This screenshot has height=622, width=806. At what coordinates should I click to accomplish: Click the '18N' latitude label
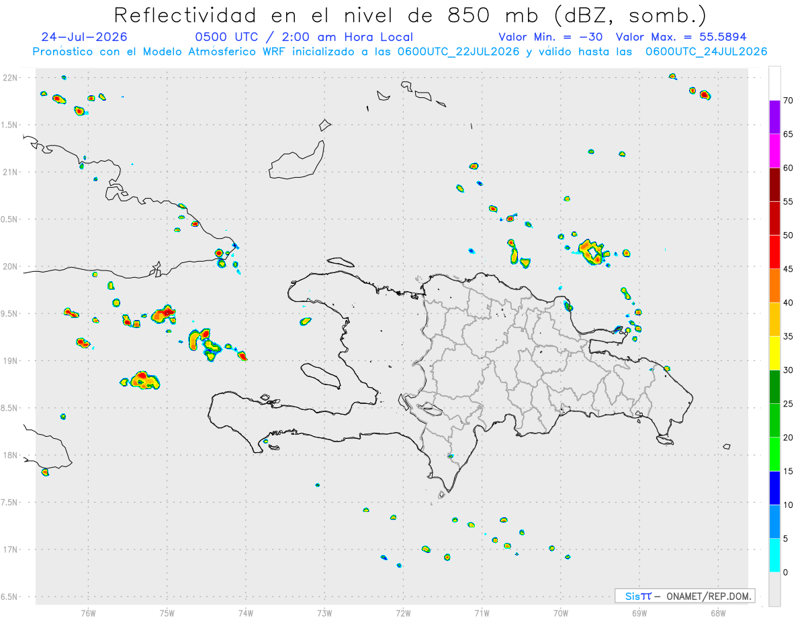point(10,455)
